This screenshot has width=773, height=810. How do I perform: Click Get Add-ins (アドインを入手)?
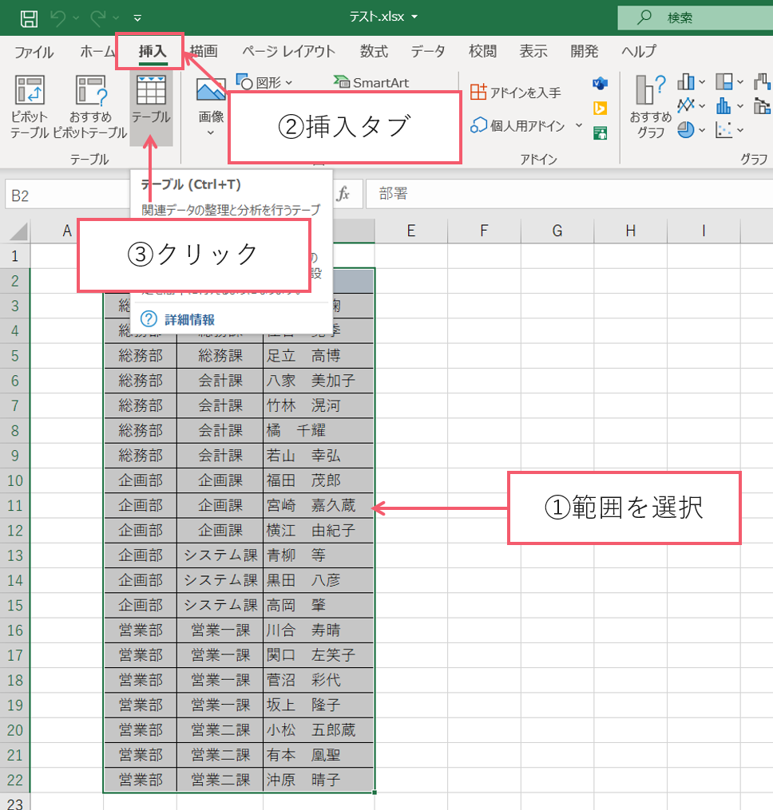[516, 93]
